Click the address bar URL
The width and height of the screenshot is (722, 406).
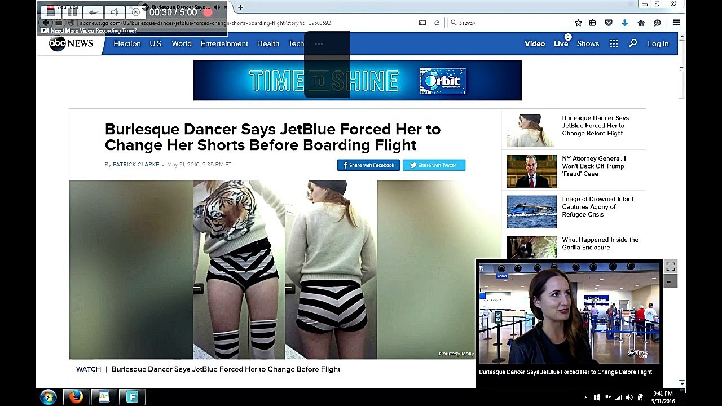click(x=205, y=23)
